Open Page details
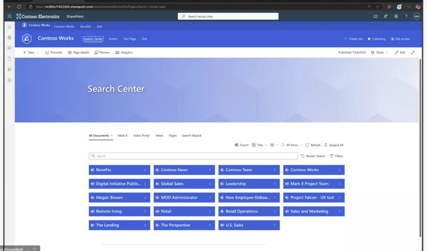The height and width of the screenshot is (251, 427). pos(78,52)
